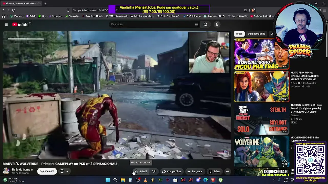Open Wolverine do PS5 está insano thumbnail
The image size is (328, 184).
pos(261,151)
